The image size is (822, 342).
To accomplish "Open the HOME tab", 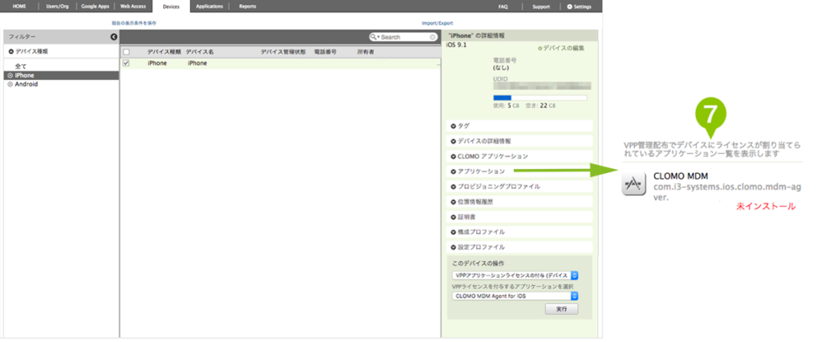I will (x=19, y=6).
